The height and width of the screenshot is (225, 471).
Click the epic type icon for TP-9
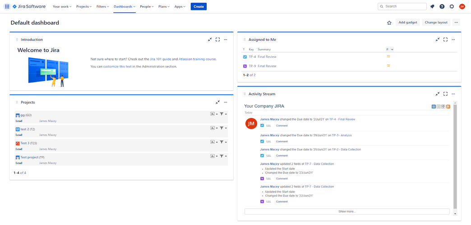coord(245,66)
